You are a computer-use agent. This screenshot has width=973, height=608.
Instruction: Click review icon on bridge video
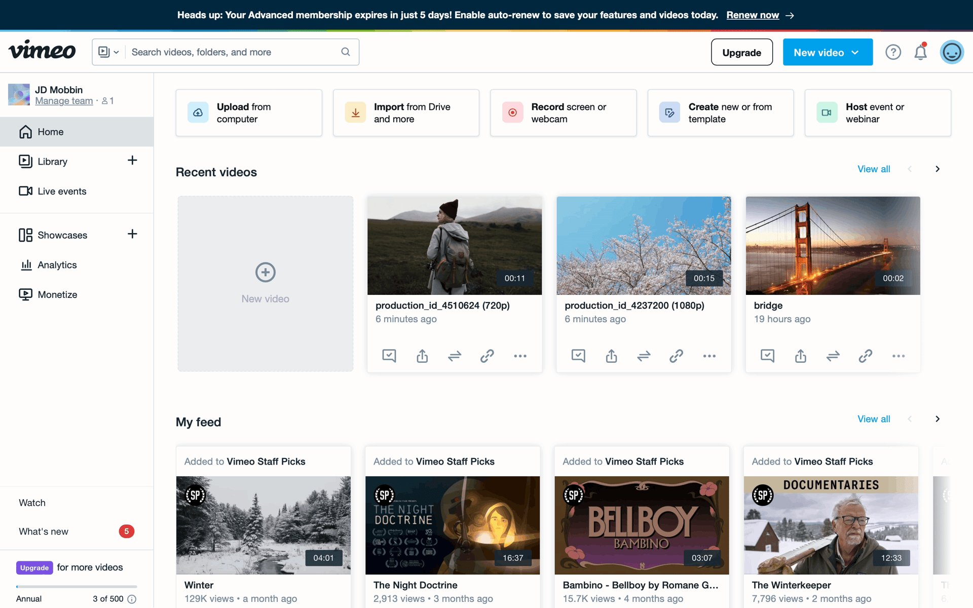[x=767, y=356]
